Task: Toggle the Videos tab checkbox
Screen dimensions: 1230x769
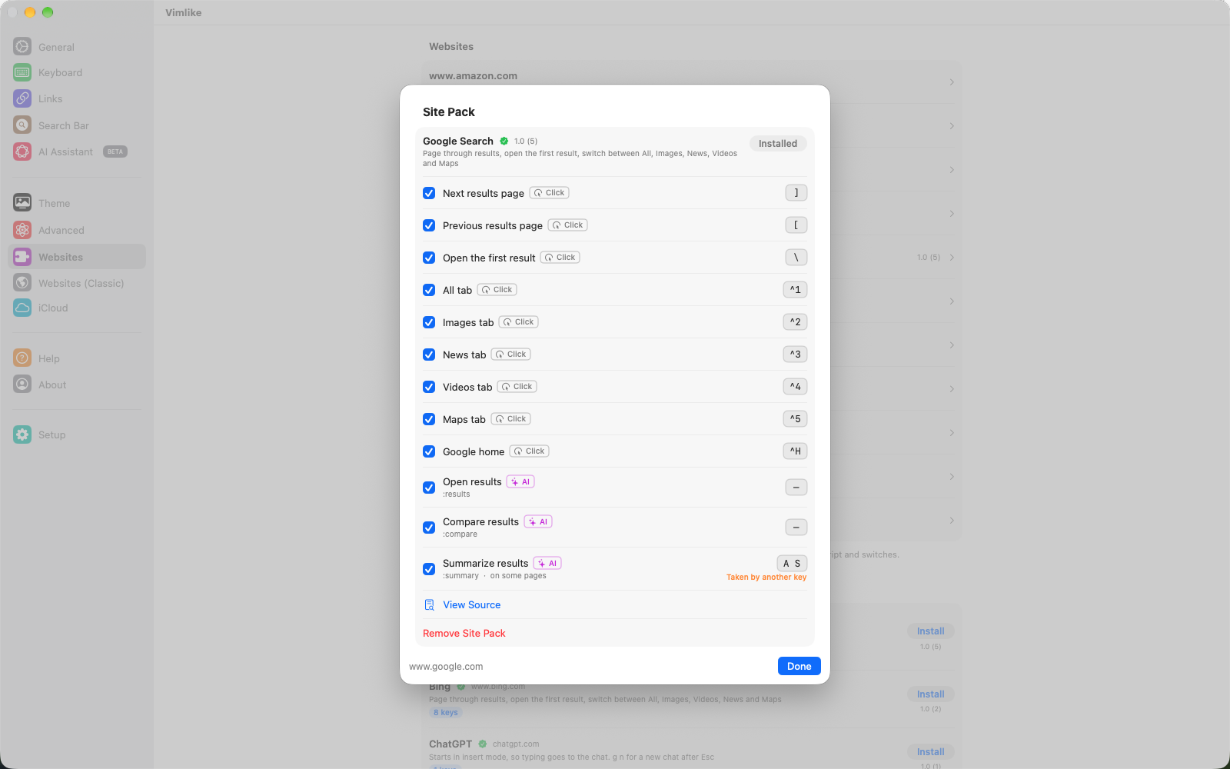Action: (429, 387)
